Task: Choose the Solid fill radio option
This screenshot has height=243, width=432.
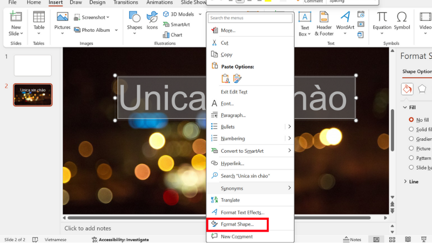Action: tap(411, 129)
